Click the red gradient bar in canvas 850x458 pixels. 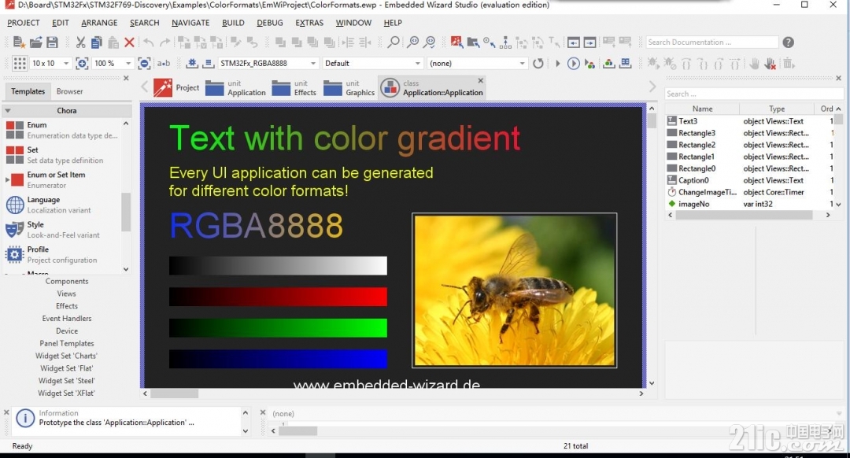pyautogui.click(x=278, y=297)
